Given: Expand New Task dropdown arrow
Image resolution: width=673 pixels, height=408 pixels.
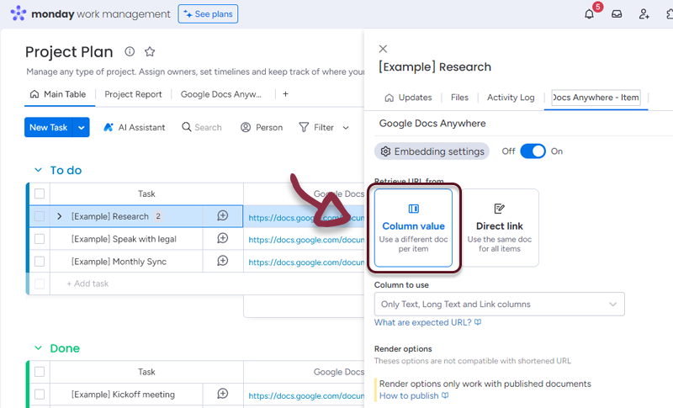Looking at the screenshot, I should coord(82,127).
